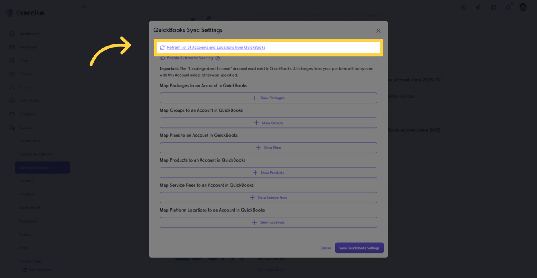Viewport: 537px width, 278px height.
Task: Expand the Show Locations section
Action: pos(268,223)
